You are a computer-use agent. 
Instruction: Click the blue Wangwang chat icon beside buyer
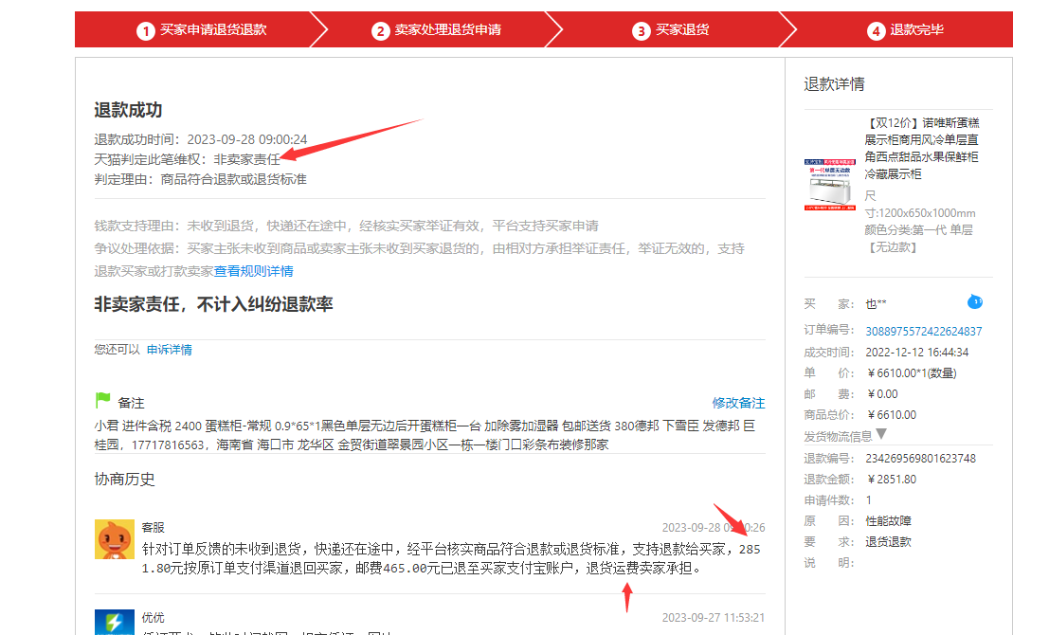(974, 302)
